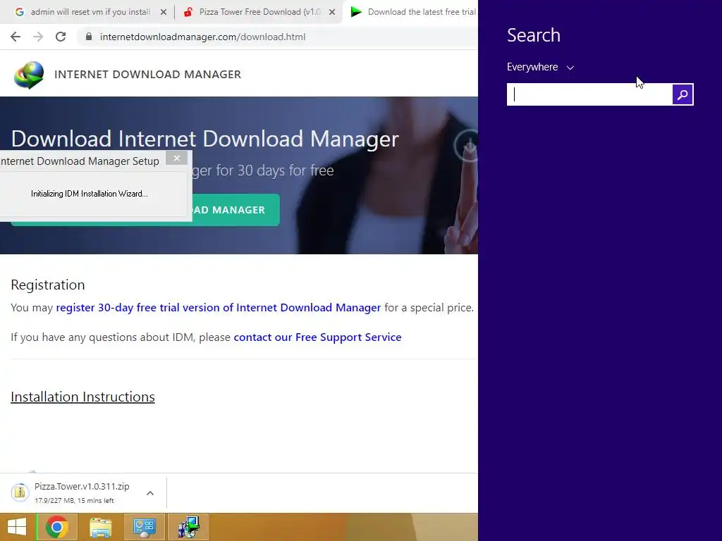Click the 'Download Internet Download Manager' banner heading
722x541 pixels.
(x=205, y=139)
